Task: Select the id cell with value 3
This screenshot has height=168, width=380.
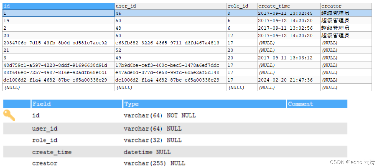Action: click(x=58, y=58)
